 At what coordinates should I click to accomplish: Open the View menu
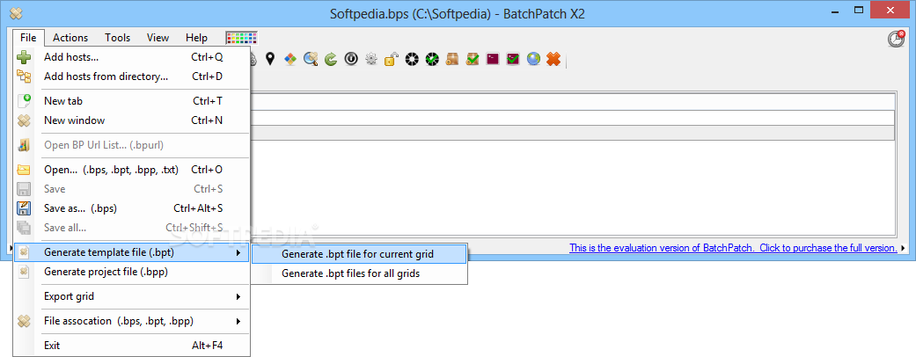pyautogui.click(x=158, y=38)
